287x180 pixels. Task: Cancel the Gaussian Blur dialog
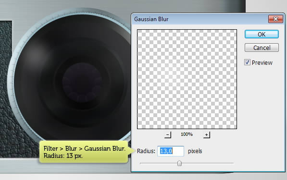pyautogui.click(x=262, y=48)
